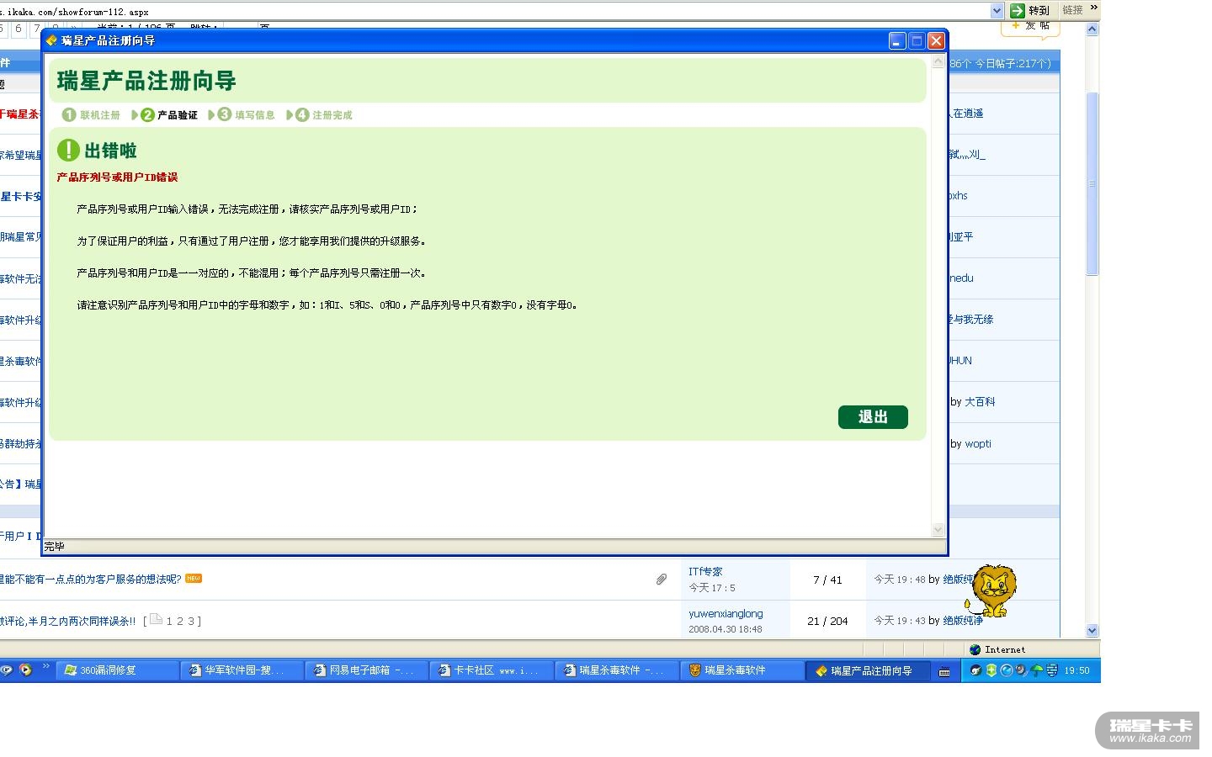This screenshot has height=757, width=1212.
Task: Switch to the 瑞星杀毒软件 browser taskbar window
Action: click(617, 670)
